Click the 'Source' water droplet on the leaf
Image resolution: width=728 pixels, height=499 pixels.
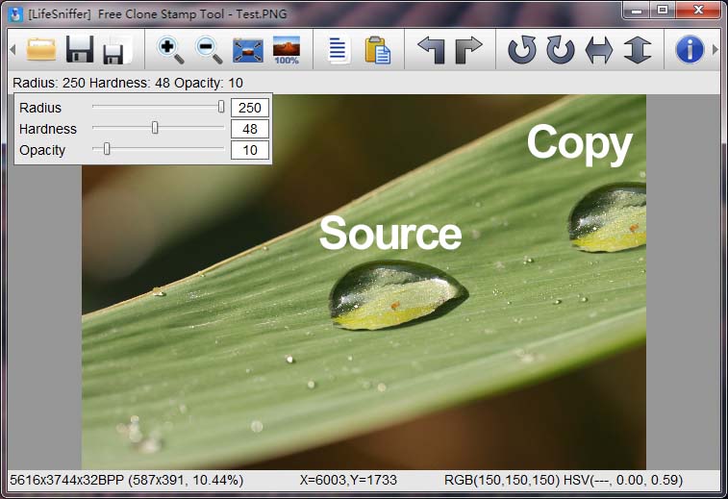[x=397, y=295]
